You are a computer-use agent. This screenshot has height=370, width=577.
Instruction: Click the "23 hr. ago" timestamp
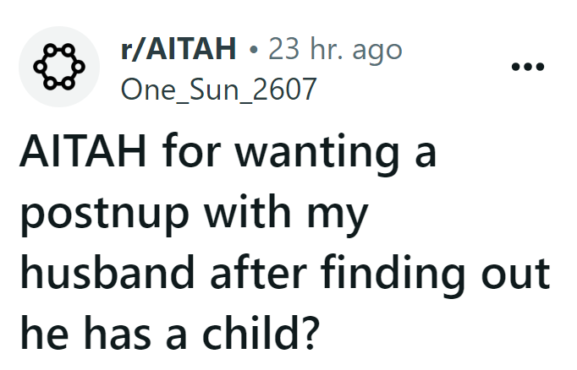pyautogui.click(x=335, y=50)
